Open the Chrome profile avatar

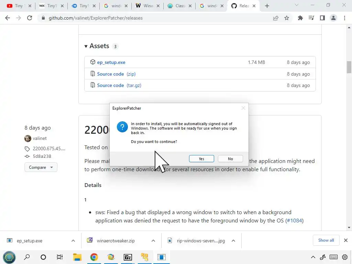click(333, 18)
